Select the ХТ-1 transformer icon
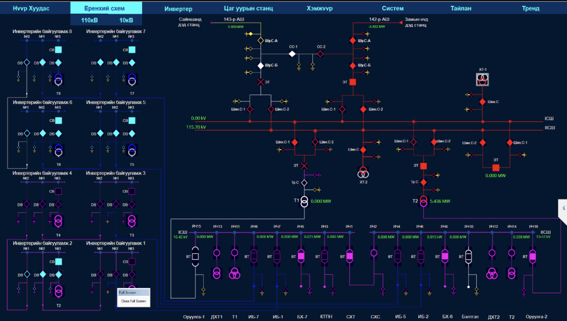Screen dimensions: 567x321 (482, 79)
